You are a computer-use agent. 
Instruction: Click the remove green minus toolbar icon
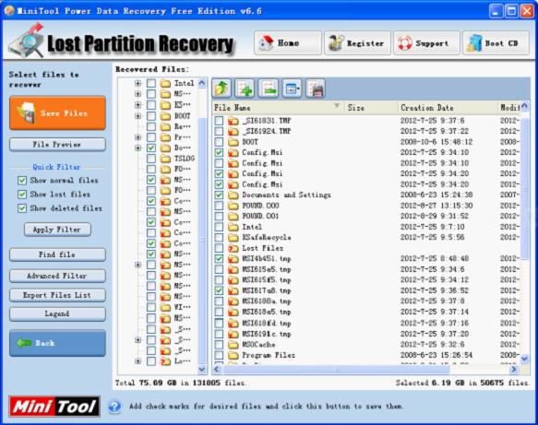269,89
